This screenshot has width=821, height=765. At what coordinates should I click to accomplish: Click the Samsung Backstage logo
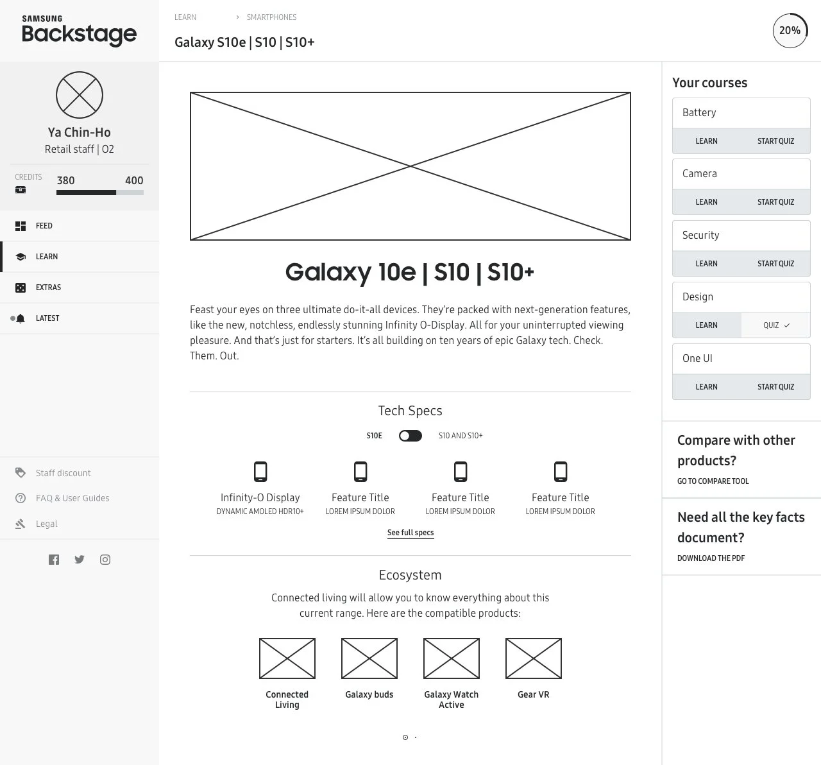[x=79, y=31]
